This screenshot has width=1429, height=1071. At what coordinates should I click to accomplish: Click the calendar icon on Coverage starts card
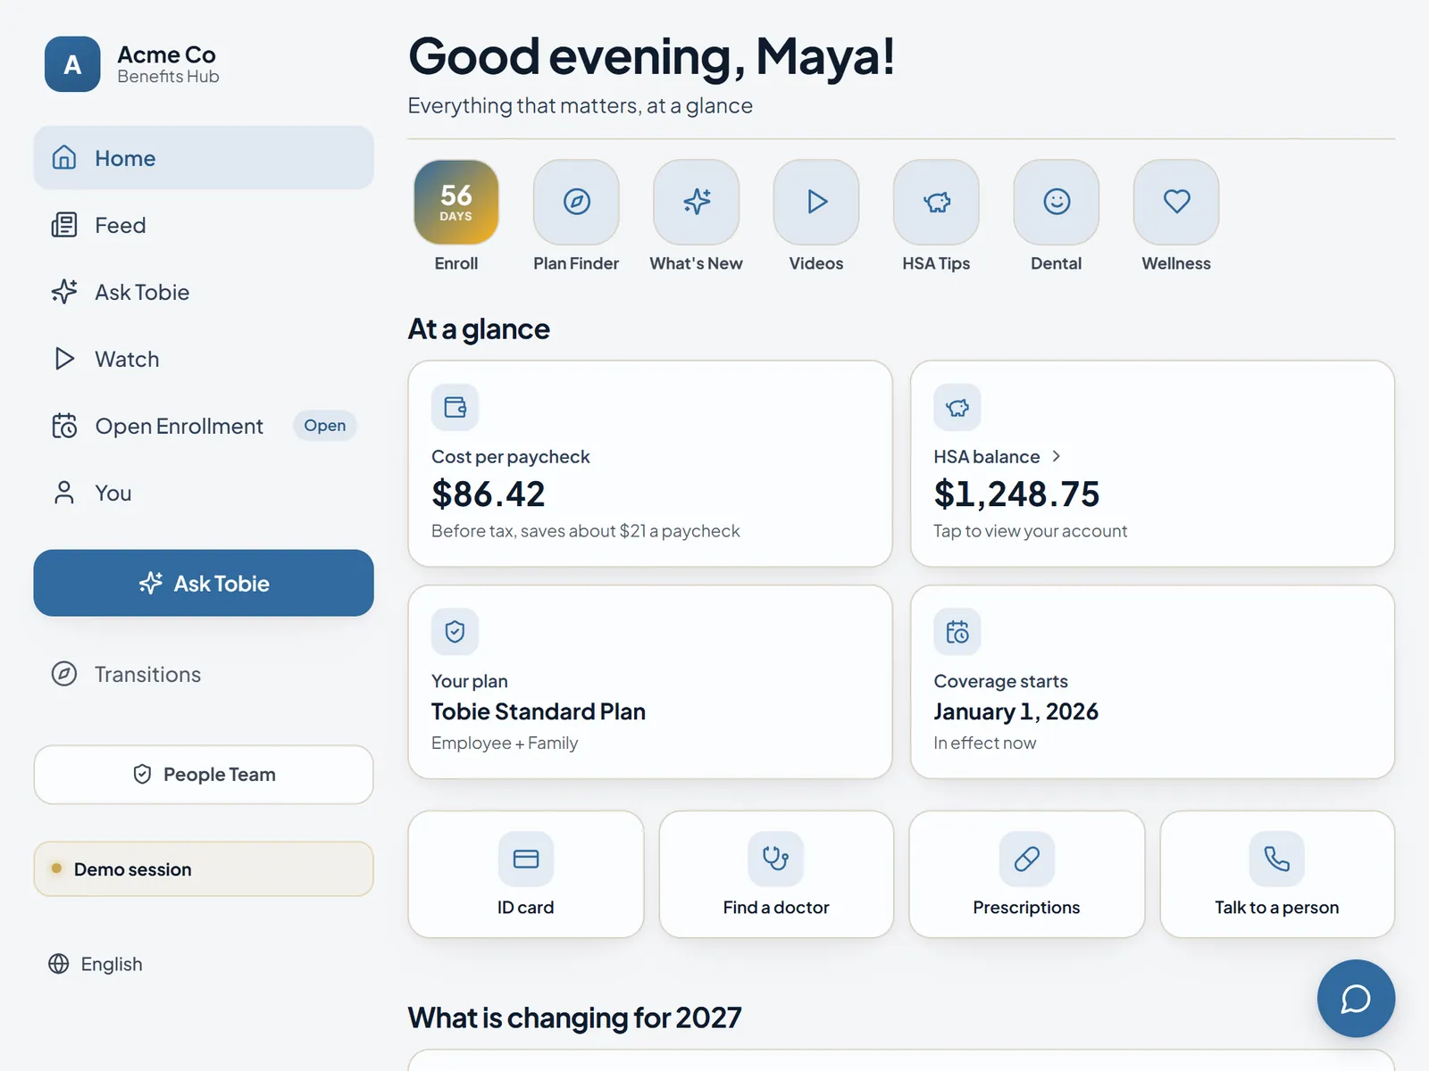(957, 632)
